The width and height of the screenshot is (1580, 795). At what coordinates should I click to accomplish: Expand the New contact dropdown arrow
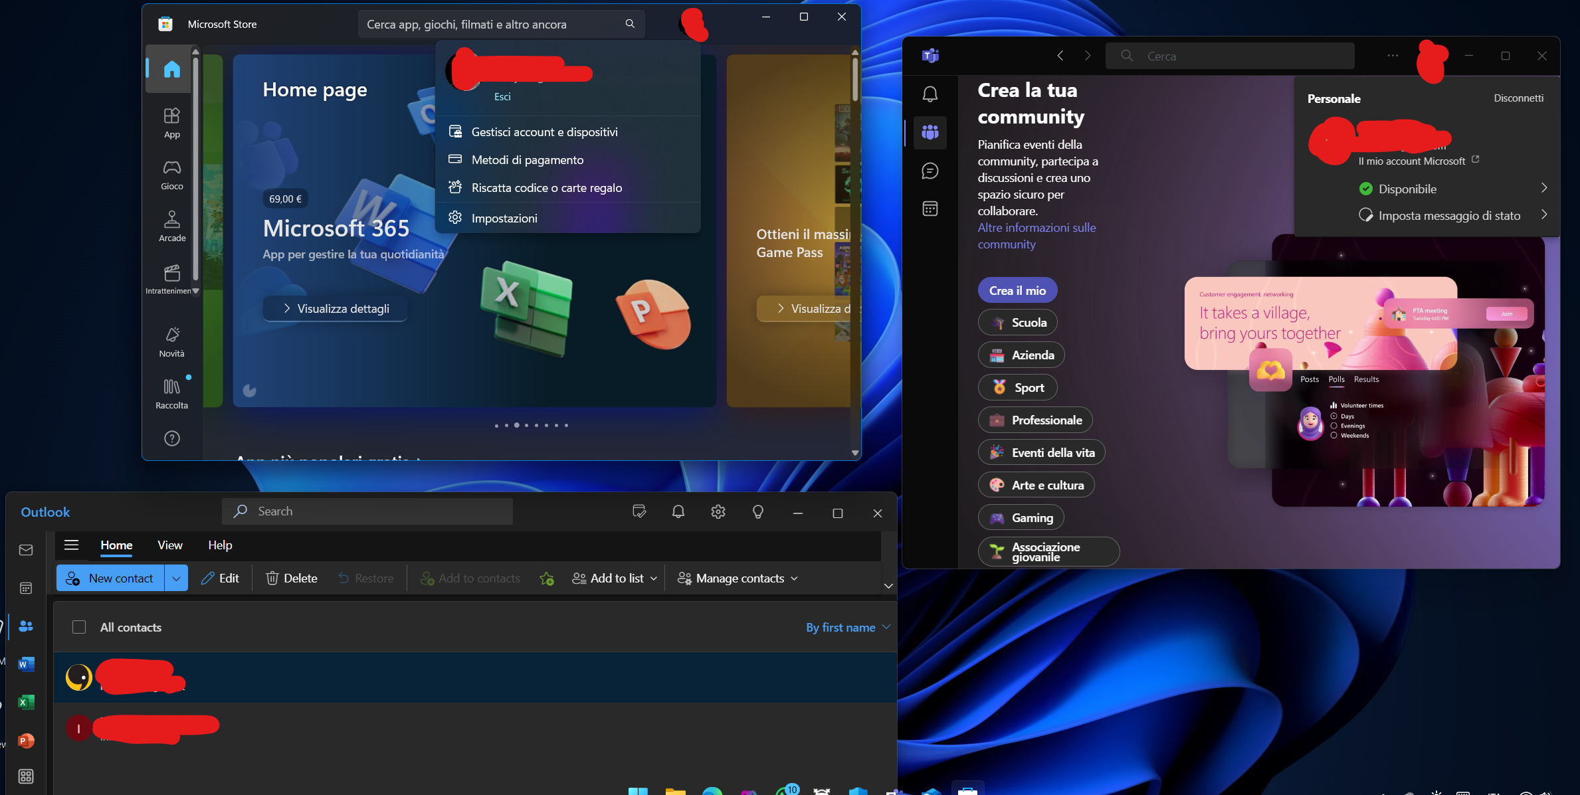coord(176,578)
